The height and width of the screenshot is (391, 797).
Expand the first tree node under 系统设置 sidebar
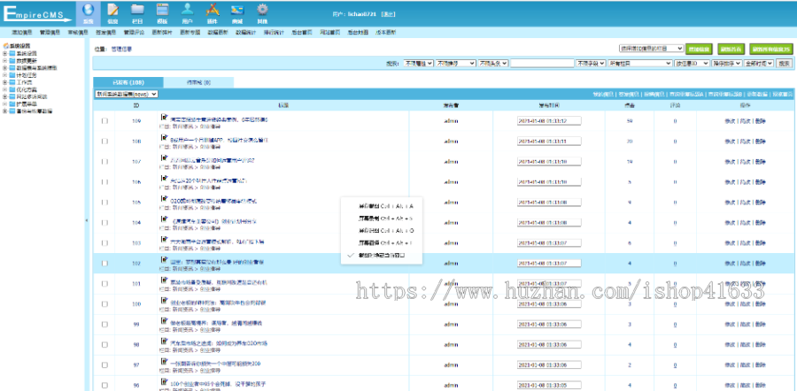(6, 52)
